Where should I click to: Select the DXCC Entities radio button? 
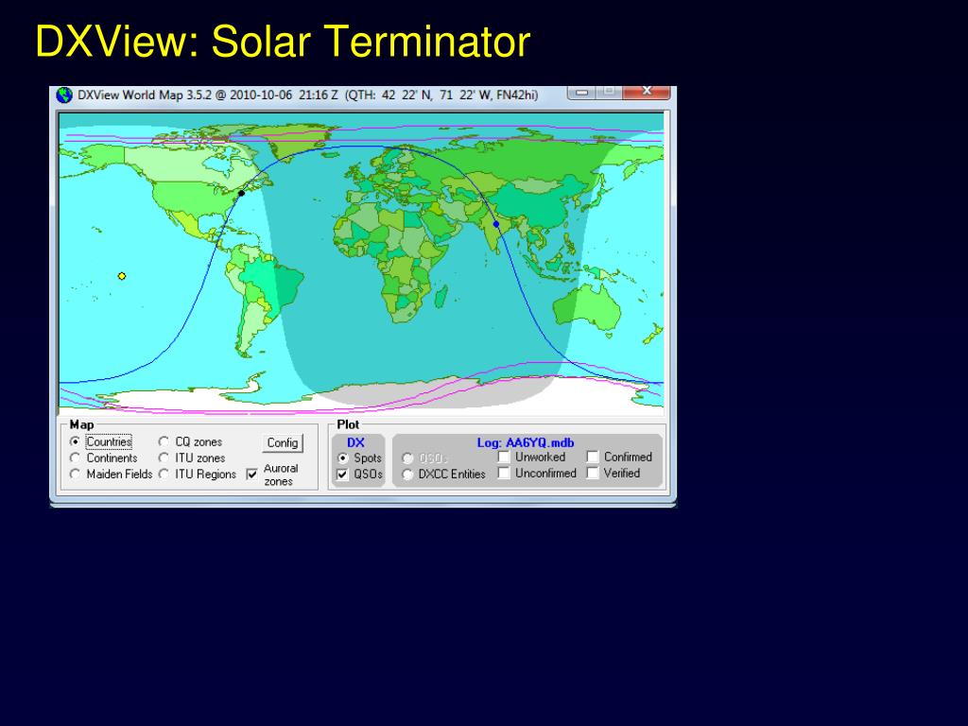(407, 475)
